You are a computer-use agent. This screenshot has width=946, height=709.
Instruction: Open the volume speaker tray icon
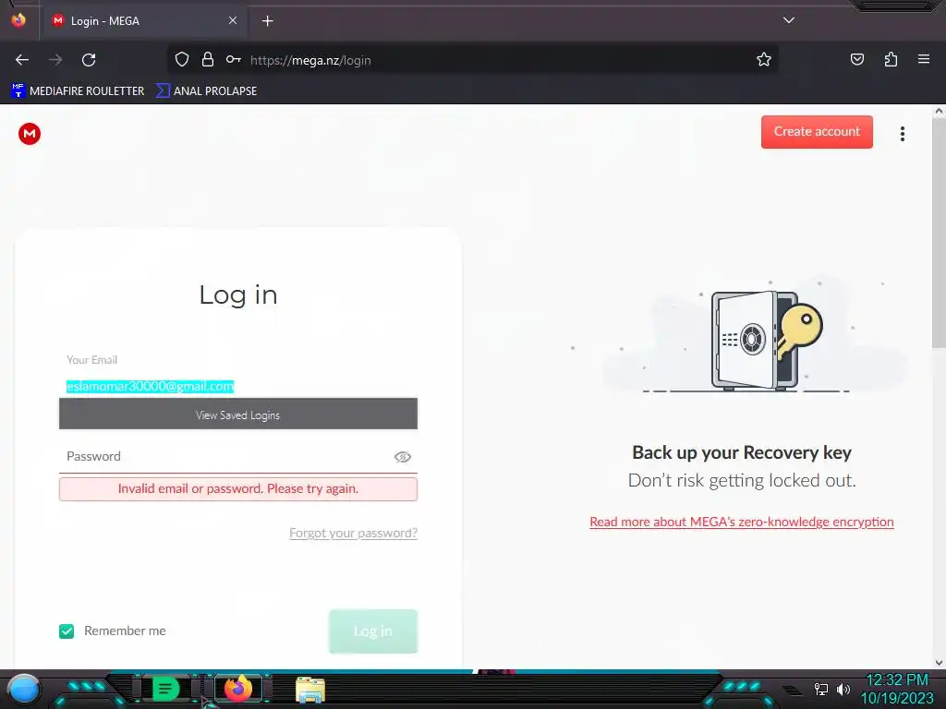point(843,689)
